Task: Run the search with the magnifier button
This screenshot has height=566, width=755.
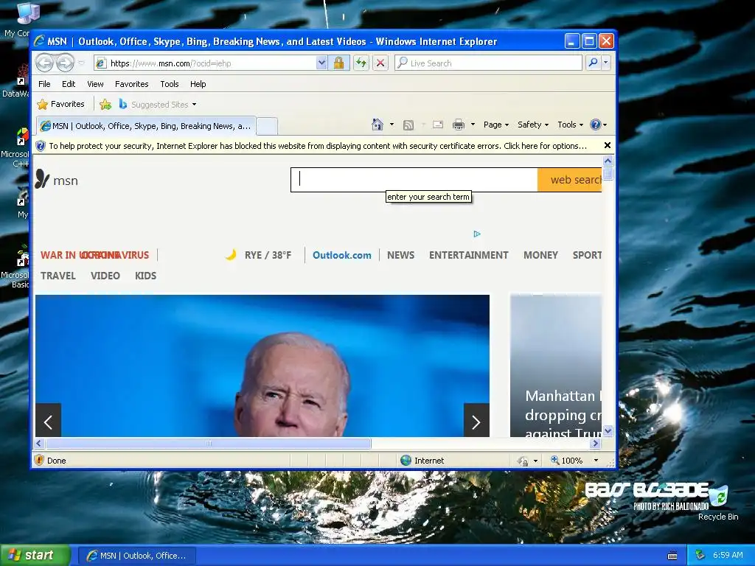Action: pos(594,63)
